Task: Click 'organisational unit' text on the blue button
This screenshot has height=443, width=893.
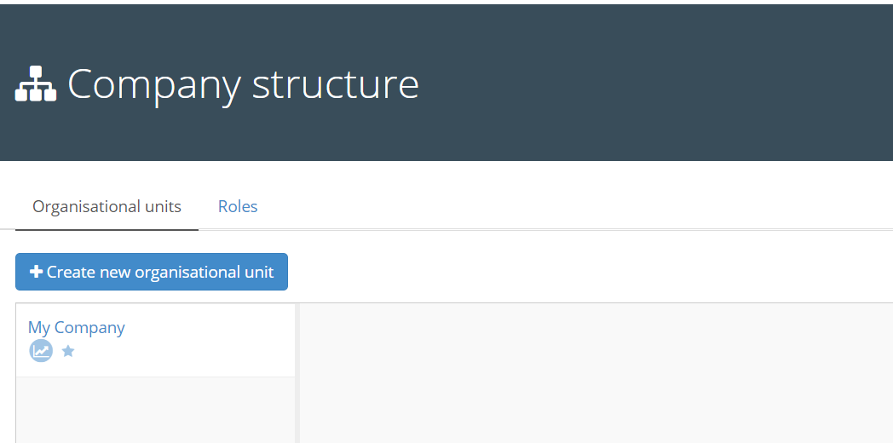Action: [x=204, y=272]
